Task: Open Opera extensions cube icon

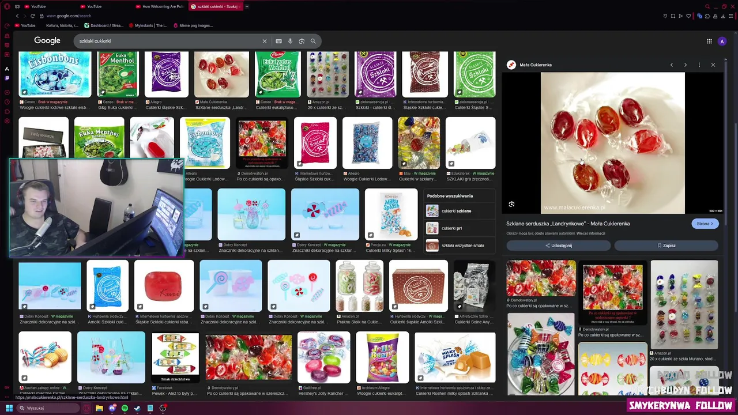Action: pos(707,16)
